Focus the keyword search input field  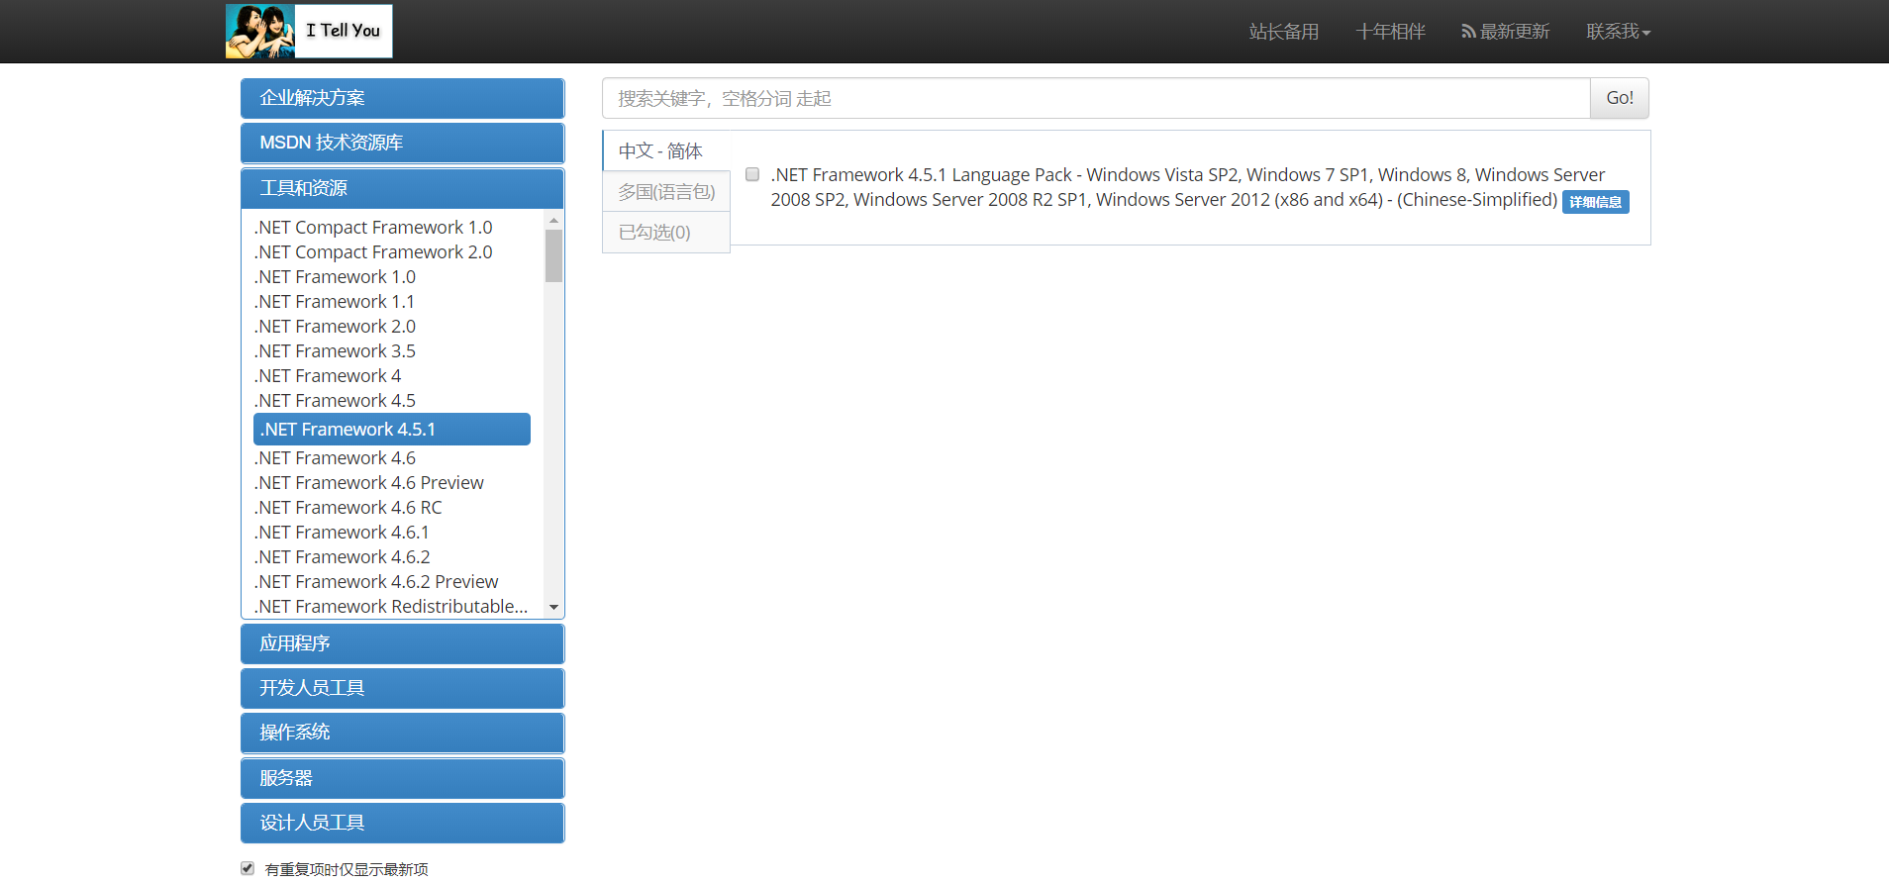tap(1096, 98)
